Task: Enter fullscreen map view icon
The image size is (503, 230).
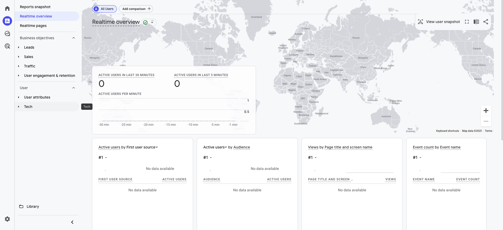Action: 467,22
